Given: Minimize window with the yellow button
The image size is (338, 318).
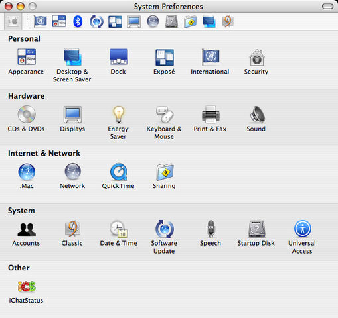Looking at the screenshot, I should (x=21, y=6).
